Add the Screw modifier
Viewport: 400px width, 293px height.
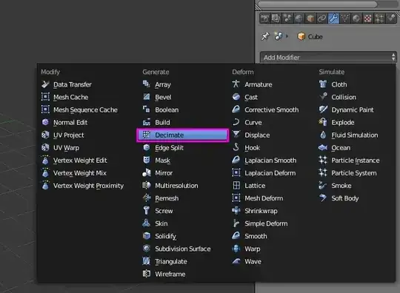[x=158, y=211]
